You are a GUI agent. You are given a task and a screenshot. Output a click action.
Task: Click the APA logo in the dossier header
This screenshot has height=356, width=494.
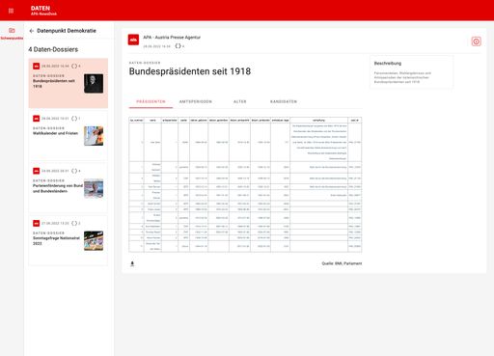pos(133,40)
